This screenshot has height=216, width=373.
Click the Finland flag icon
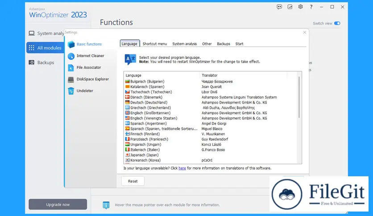128,134
